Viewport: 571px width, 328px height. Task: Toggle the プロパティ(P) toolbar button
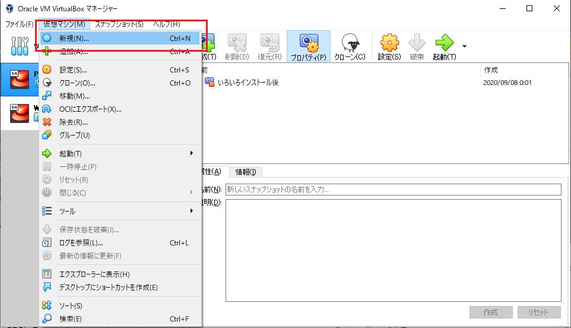click(309, 46)
